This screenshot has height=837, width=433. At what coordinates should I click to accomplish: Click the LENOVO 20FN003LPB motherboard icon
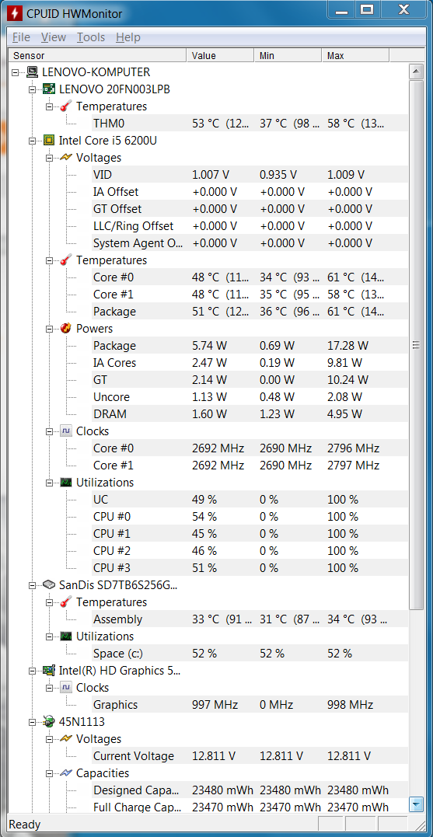pos(49,89)
